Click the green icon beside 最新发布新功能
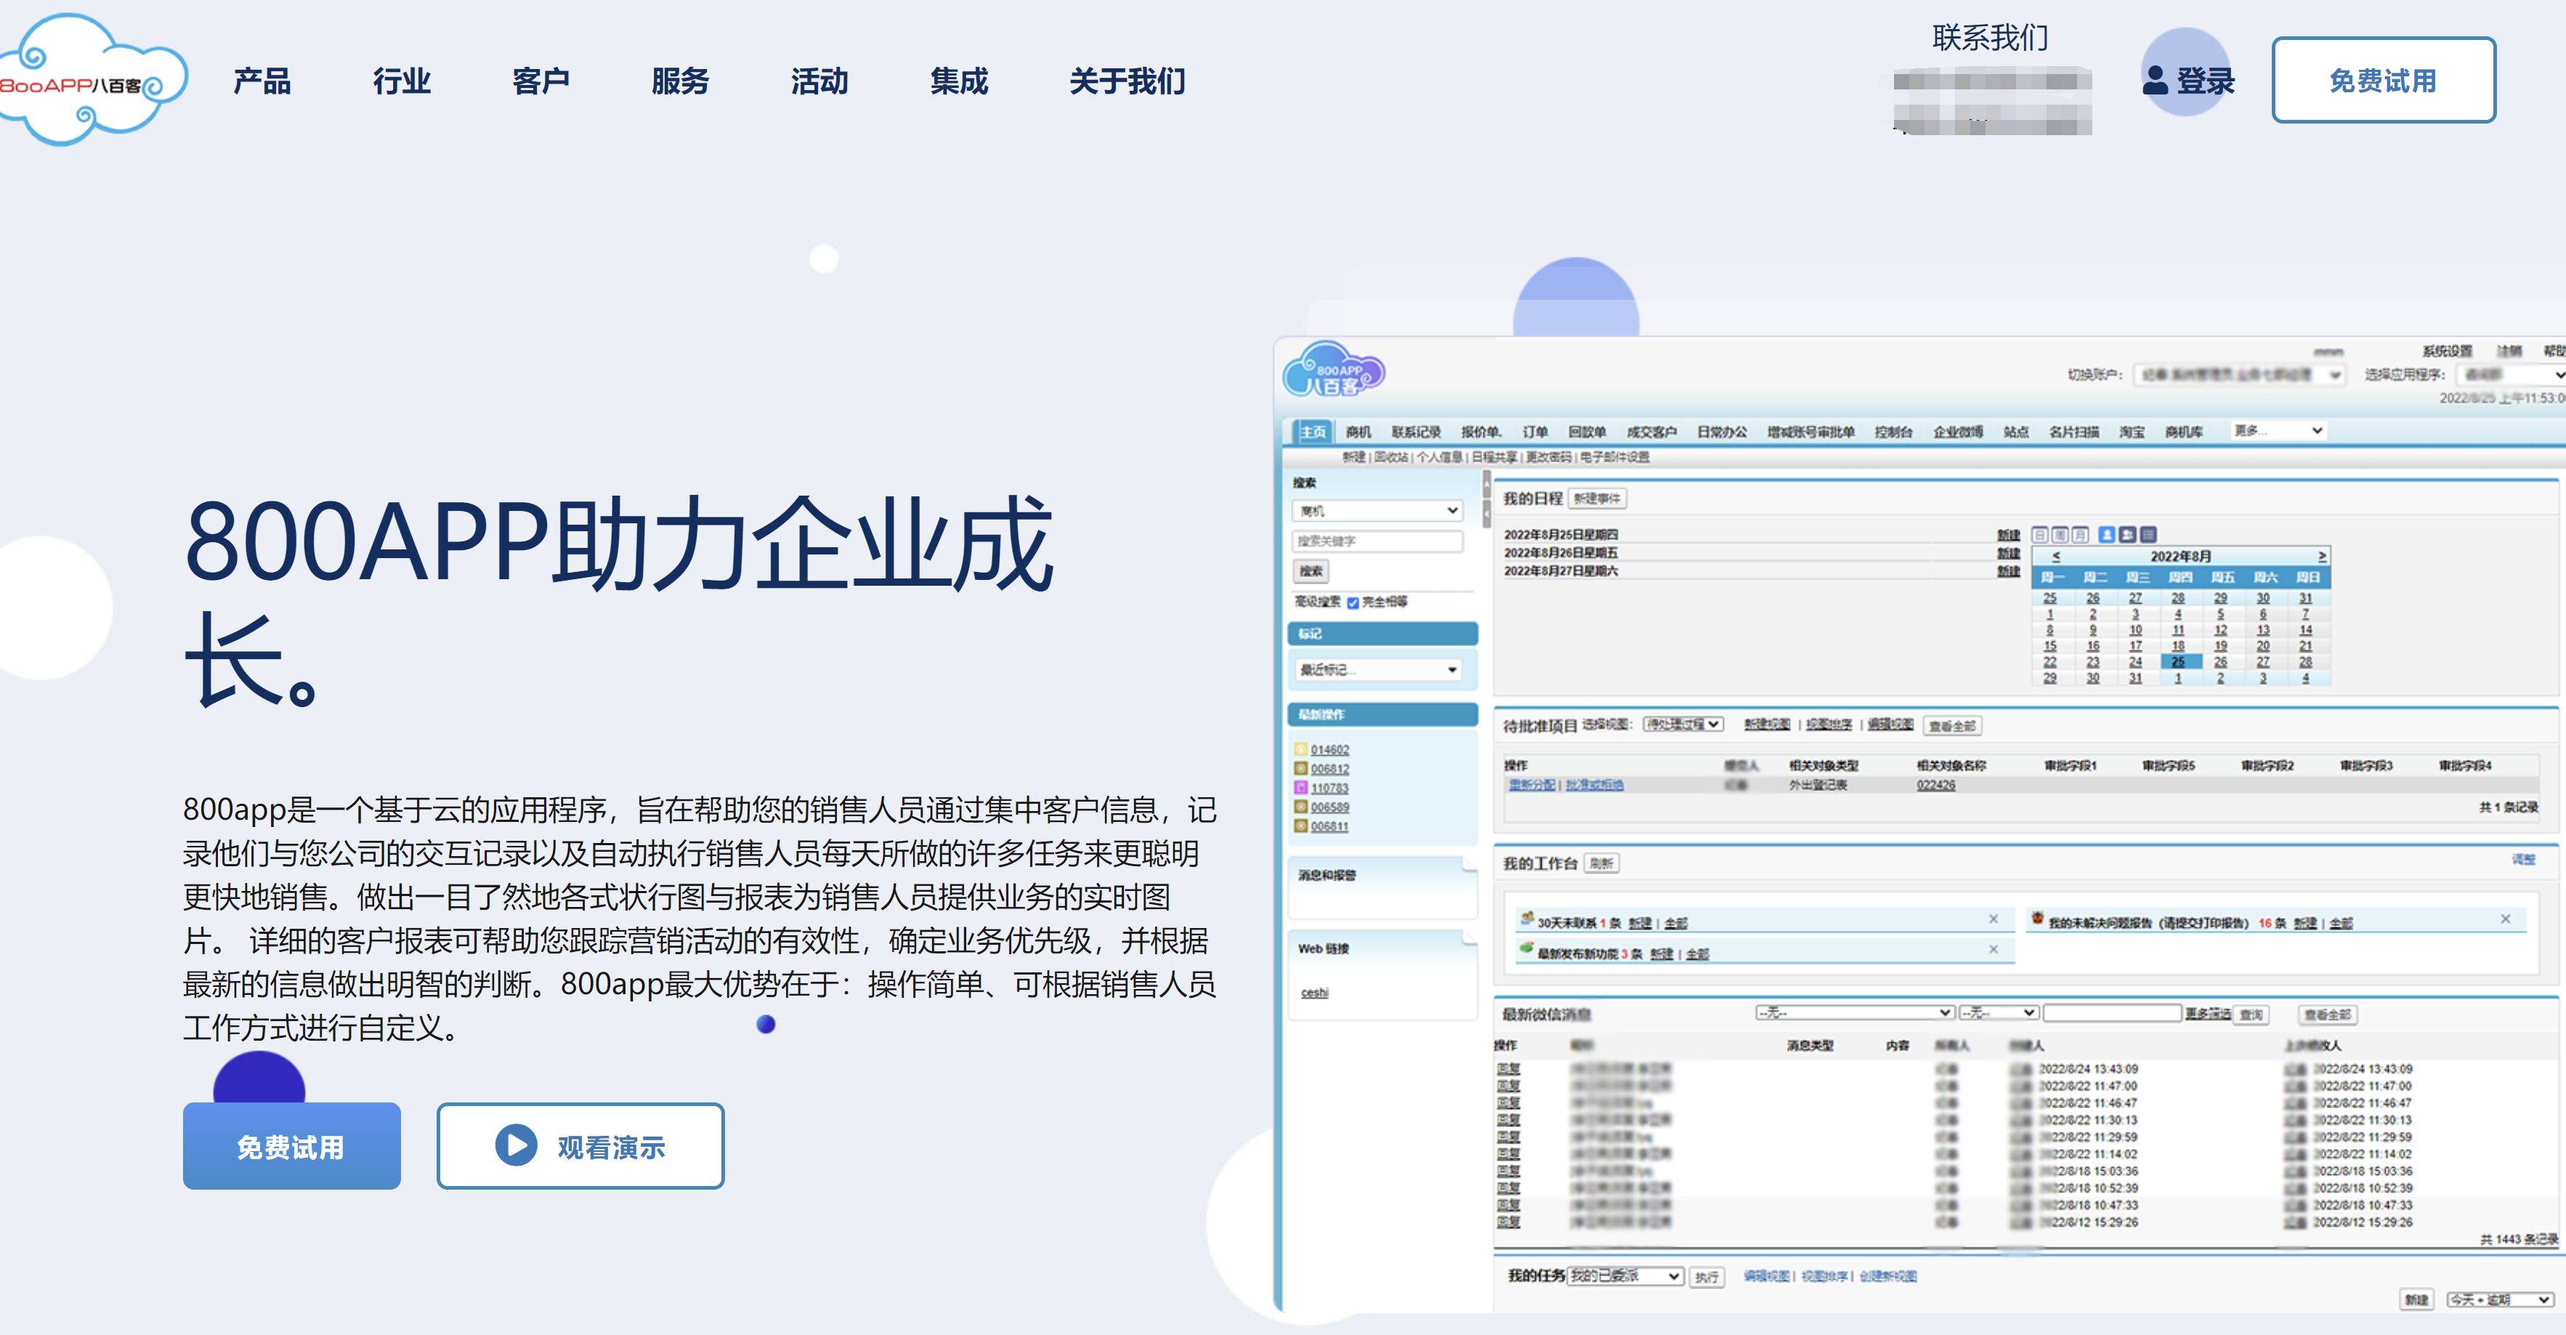 1526,948
